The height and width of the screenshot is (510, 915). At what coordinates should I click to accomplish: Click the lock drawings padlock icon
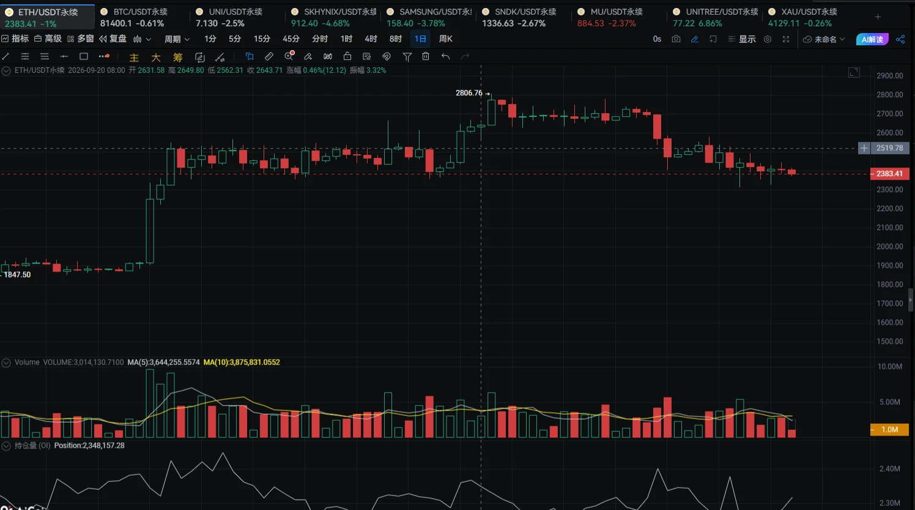(x=347, y=56)
